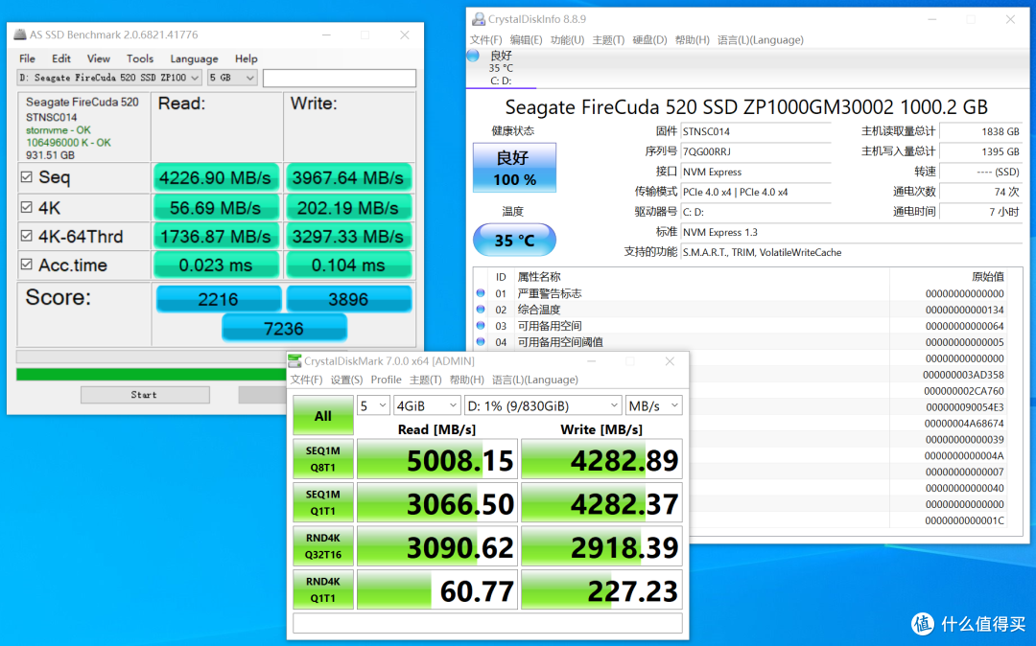1036x646 pixels.
Task: Click the green All button
Action: (322, 416)
